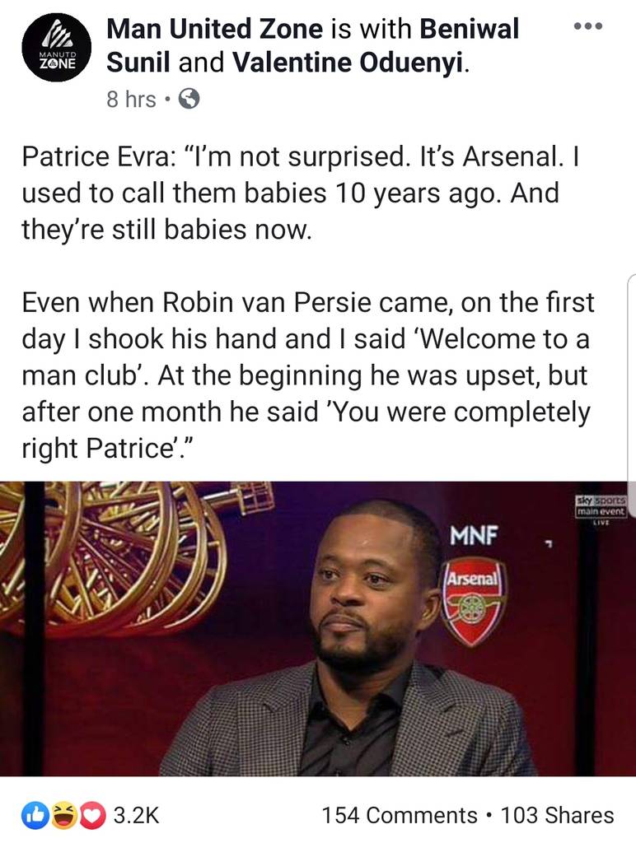Click the blue Like reaction icon
The image size is (636, 843).
(35, 815)
